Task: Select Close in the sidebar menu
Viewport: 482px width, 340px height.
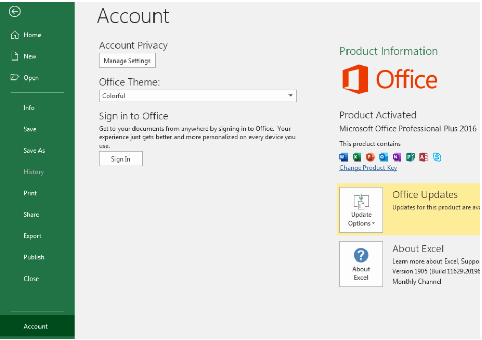Action: tap(31, 279)
